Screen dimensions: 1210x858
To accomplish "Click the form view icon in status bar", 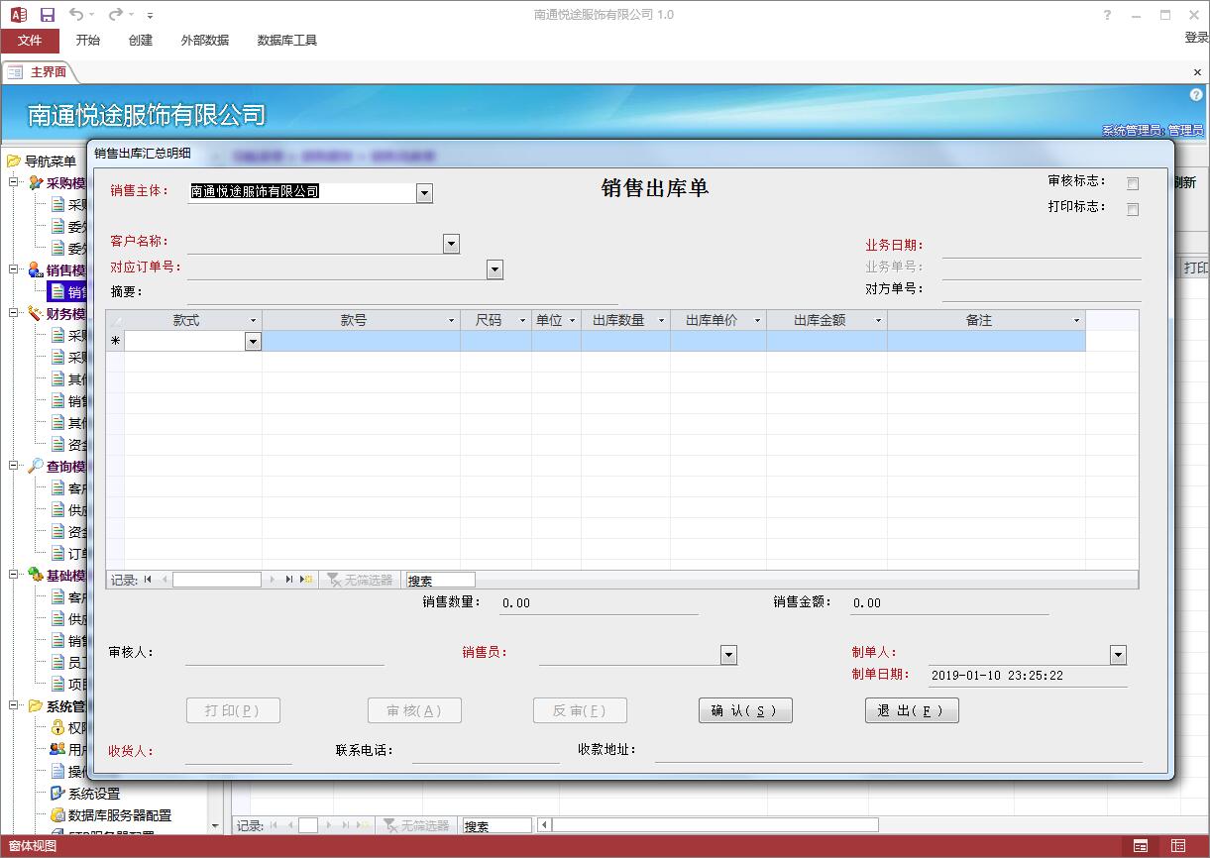I will coord(1141,846).
